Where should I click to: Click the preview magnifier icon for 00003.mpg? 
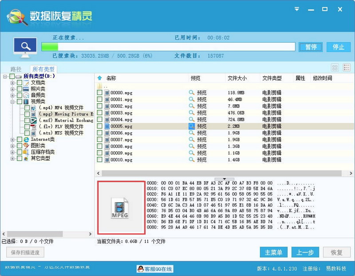(192, 113)
